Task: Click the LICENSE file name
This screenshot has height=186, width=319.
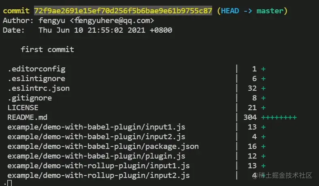Action: pyautogui.click(x=23, y=108)
